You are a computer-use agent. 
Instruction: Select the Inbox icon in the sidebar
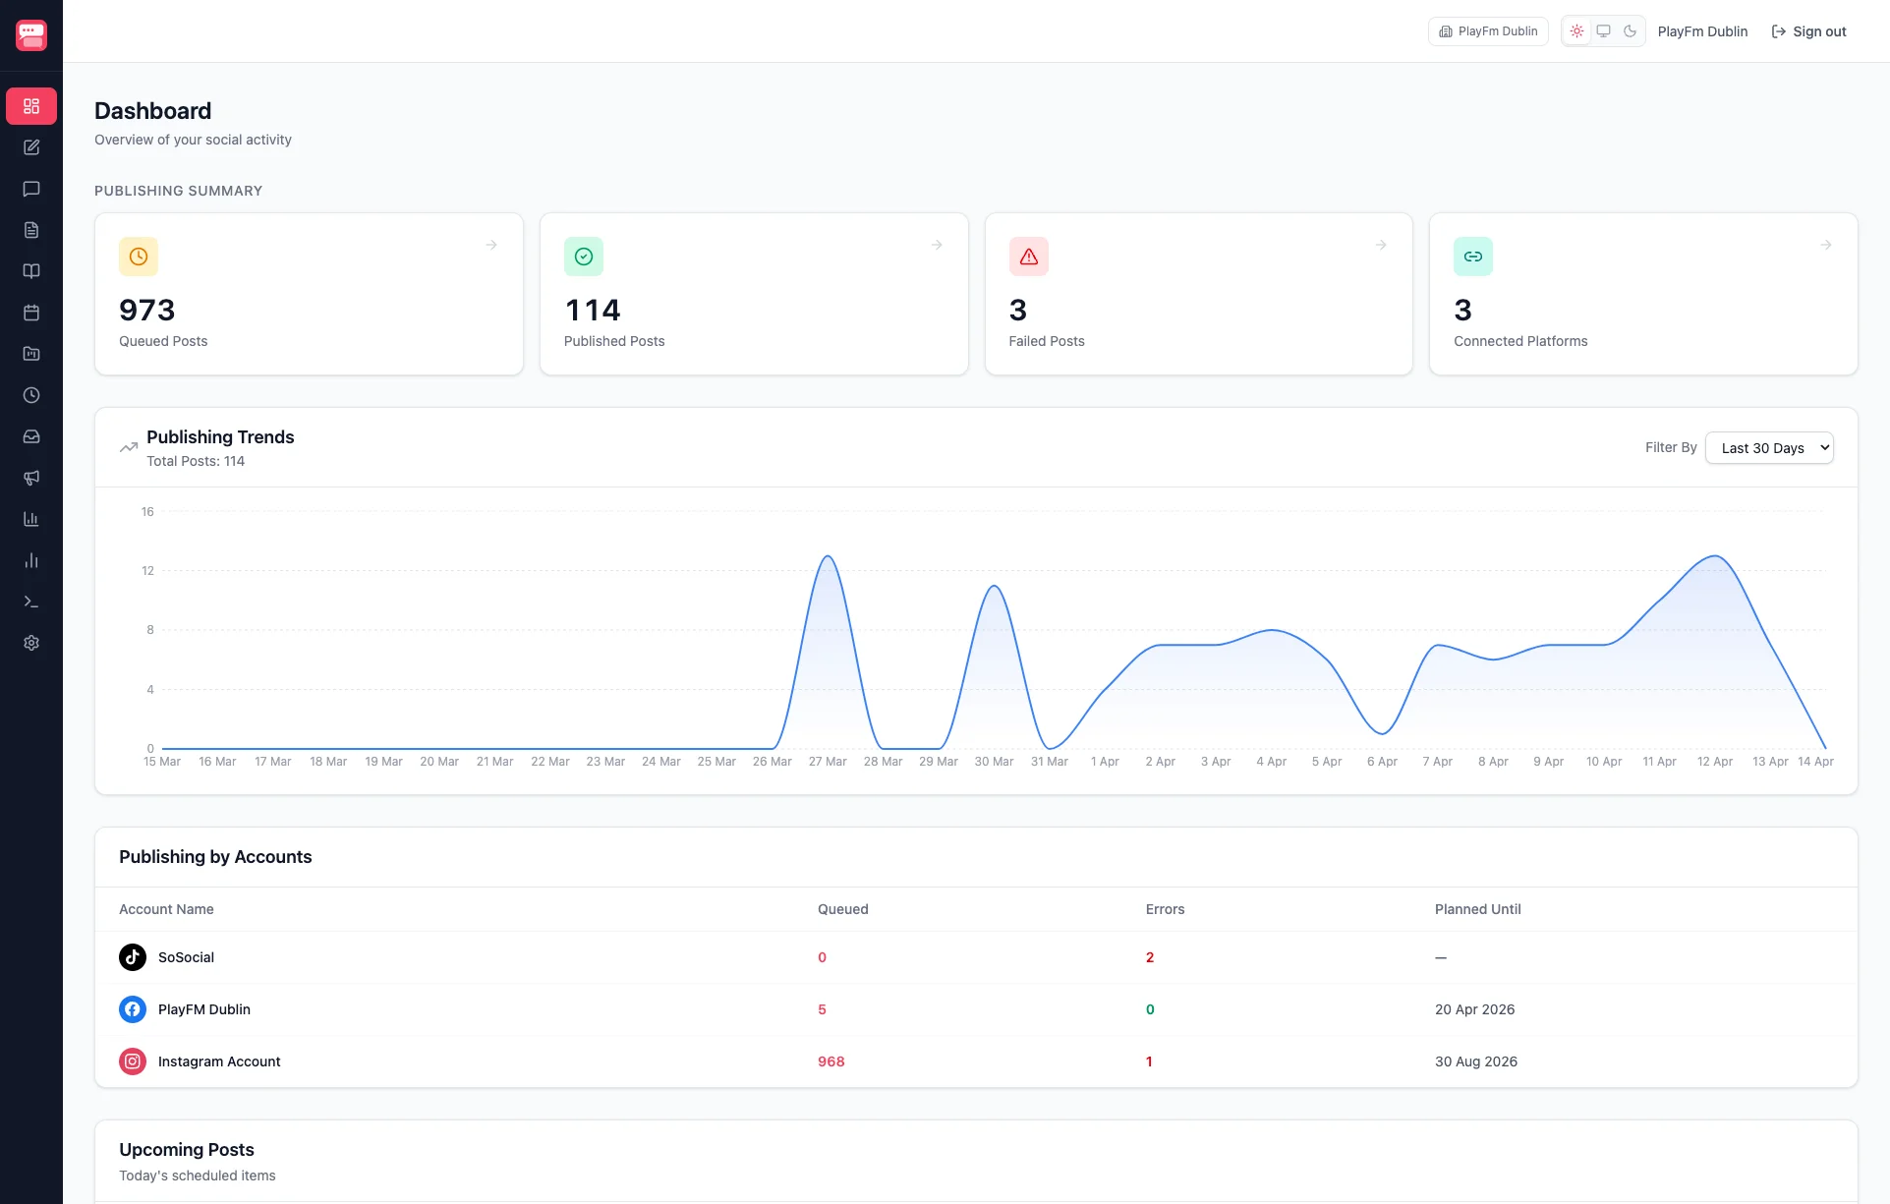[x=31, y=436]
